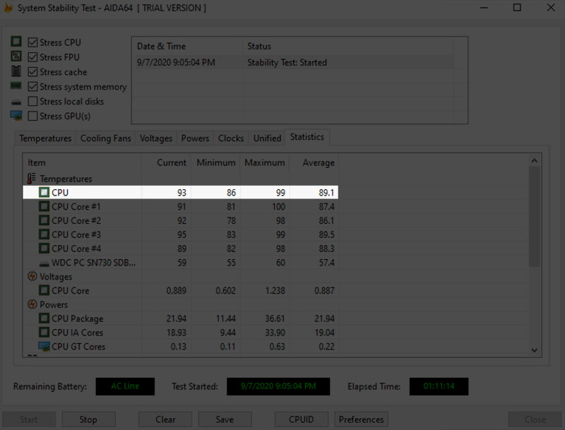Click the Status column header in log
Viewport: 565px width, 430px height.
tap(347, 46)
